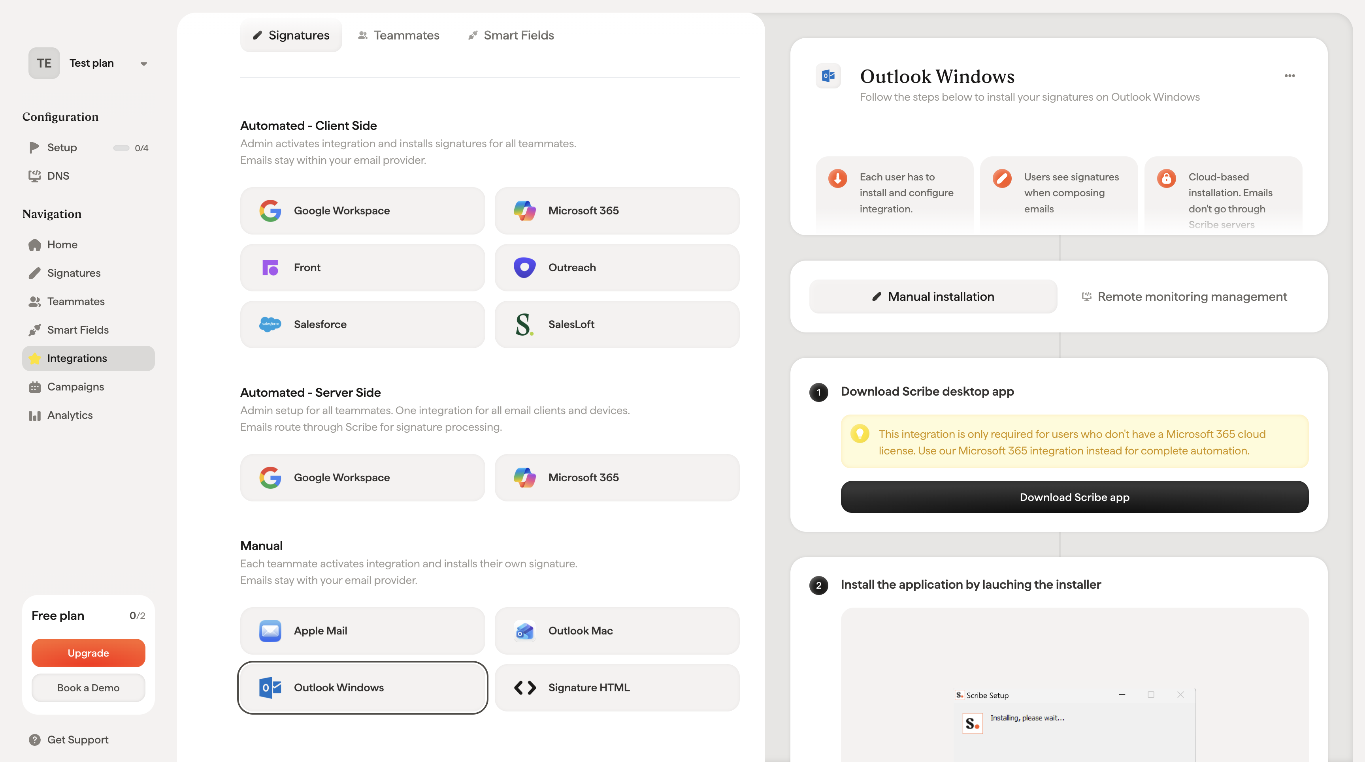Select server-side Google Workspace integration card
Image resolution: width=1365 pixels, height=762 pixels.
click(362, 478)
